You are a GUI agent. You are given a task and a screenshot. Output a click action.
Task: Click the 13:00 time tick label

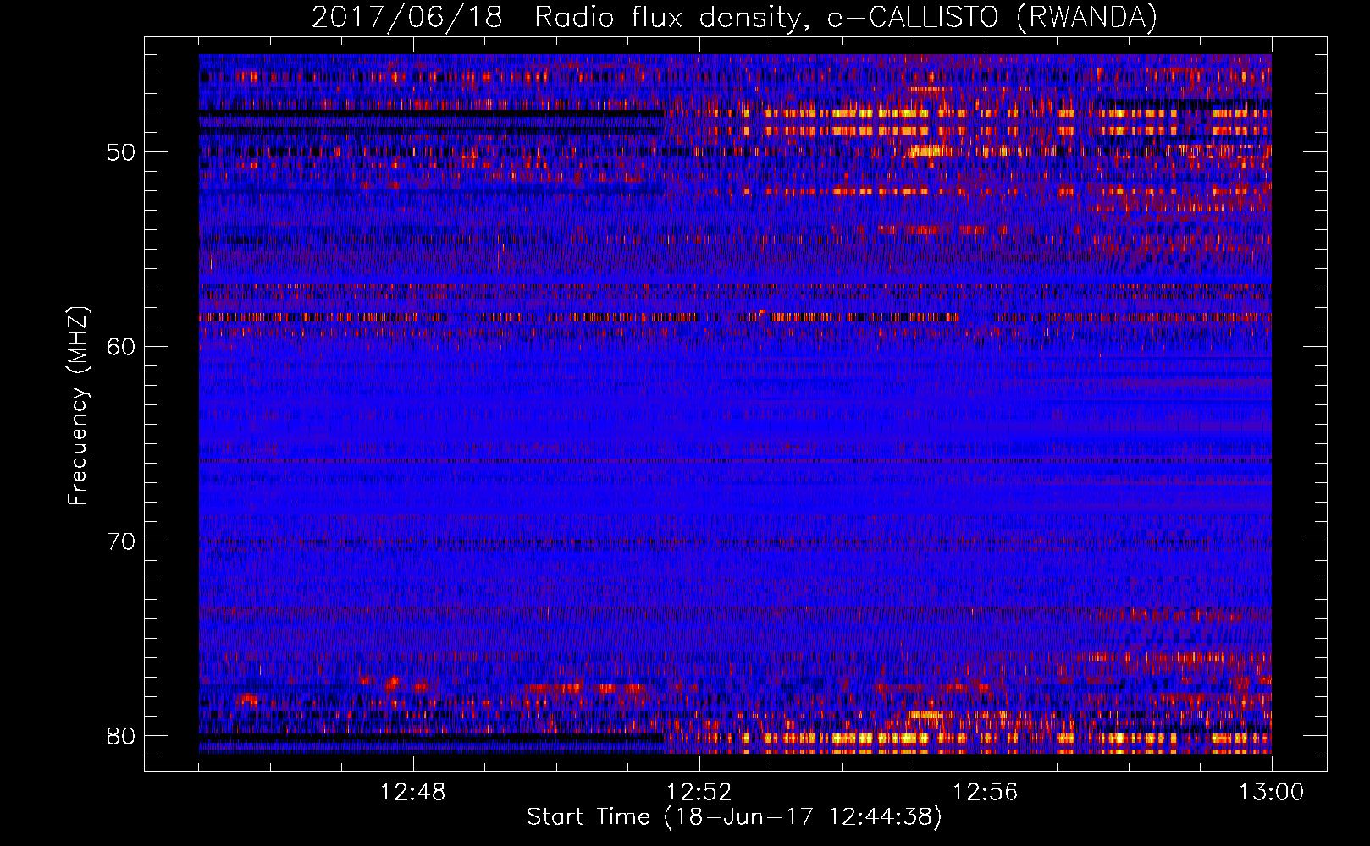[1272, 793]
